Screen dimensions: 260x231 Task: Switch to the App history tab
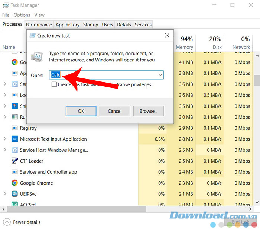pos(68,25)
